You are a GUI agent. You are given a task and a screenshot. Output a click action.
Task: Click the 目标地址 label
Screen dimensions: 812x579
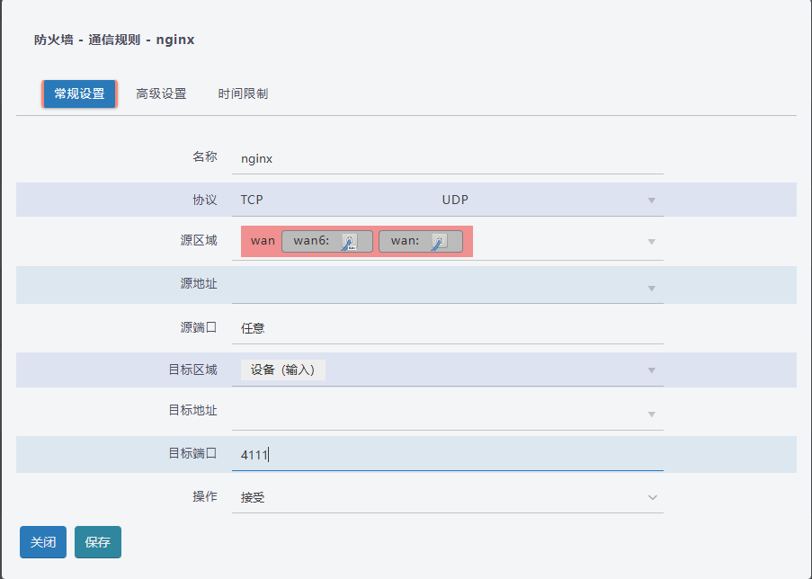(x=192, y=410)
